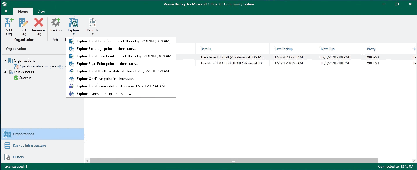Click the Organizations pane icon at bottom left
The height and width of the screenshot is (170, 417).
[7, 134]
